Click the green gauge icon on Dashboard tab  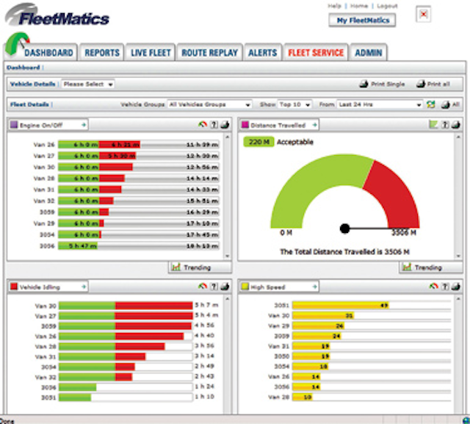click(16, 43)
